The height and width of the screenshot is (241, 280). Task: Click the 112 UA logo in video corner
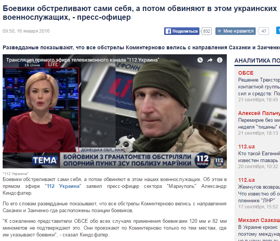(x=219, y=162)
